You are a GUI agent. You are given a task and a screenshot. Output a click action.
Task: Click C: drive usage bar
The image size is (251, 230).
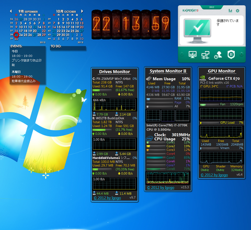tap(102, 90)
